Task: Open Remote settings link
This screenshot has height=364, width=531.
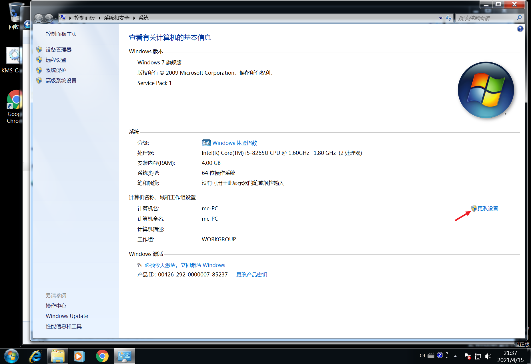Action: pyautogui.click(x=56, y=60)
